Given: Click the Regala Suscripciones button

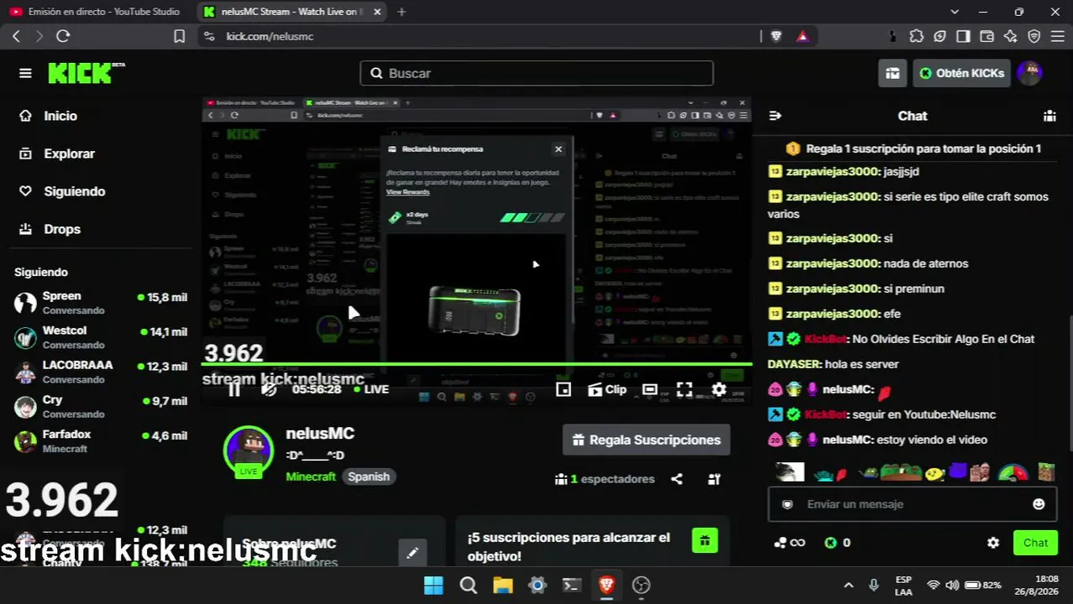Looking at the screenshot, I should coord(646,440).
